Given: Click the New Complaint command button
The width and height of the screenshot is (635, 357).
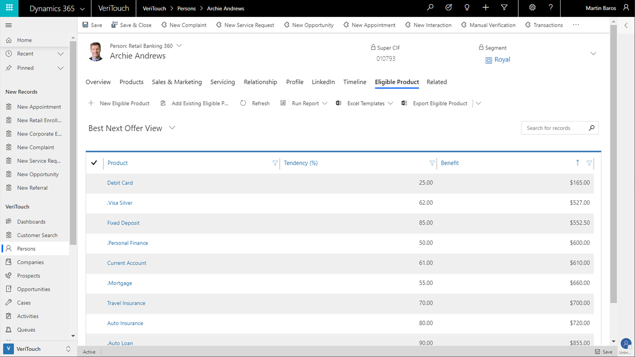Looking at the screenshot, I should pos(183,25).
